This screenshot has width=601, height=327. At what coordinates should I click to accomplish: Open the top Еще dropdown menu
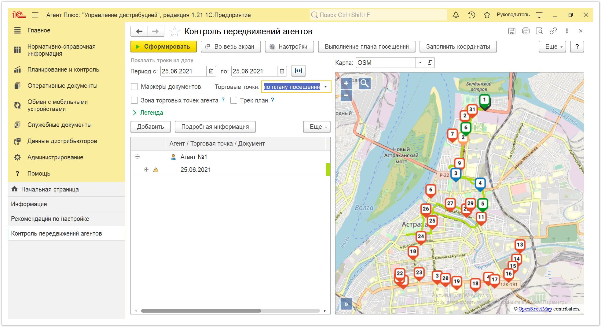tap(552, 46)
